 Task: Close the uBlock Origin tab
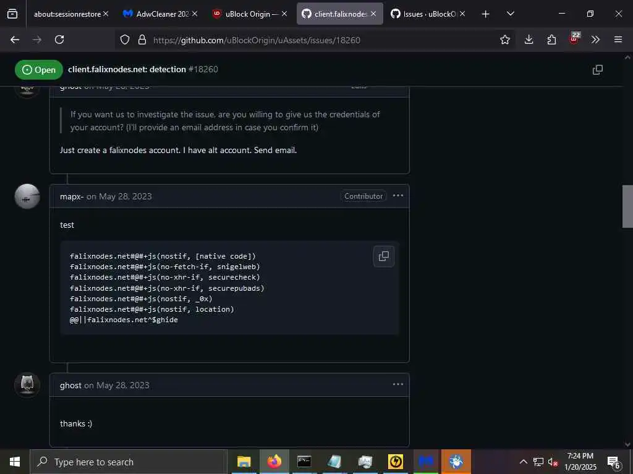click(284, 14)
